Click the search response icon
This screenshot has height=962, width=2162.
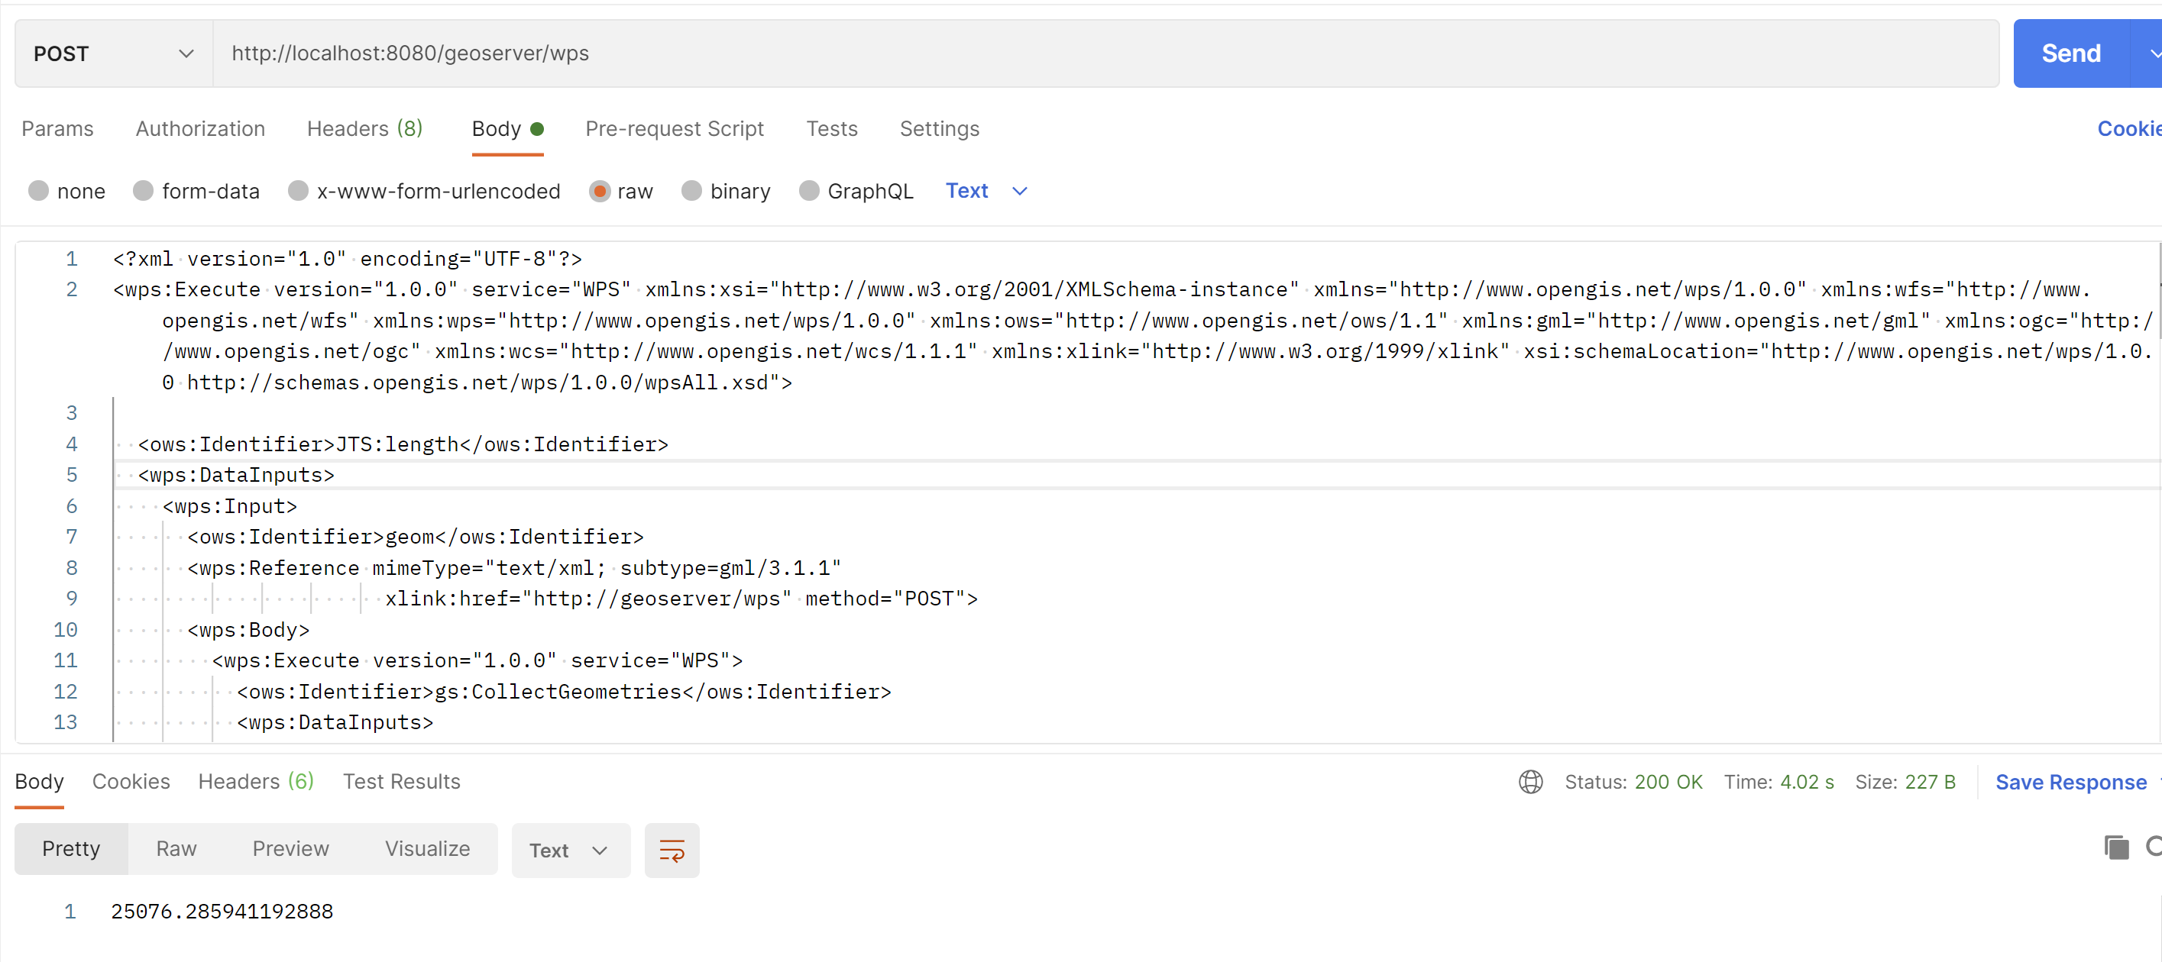pos(2153,847)
